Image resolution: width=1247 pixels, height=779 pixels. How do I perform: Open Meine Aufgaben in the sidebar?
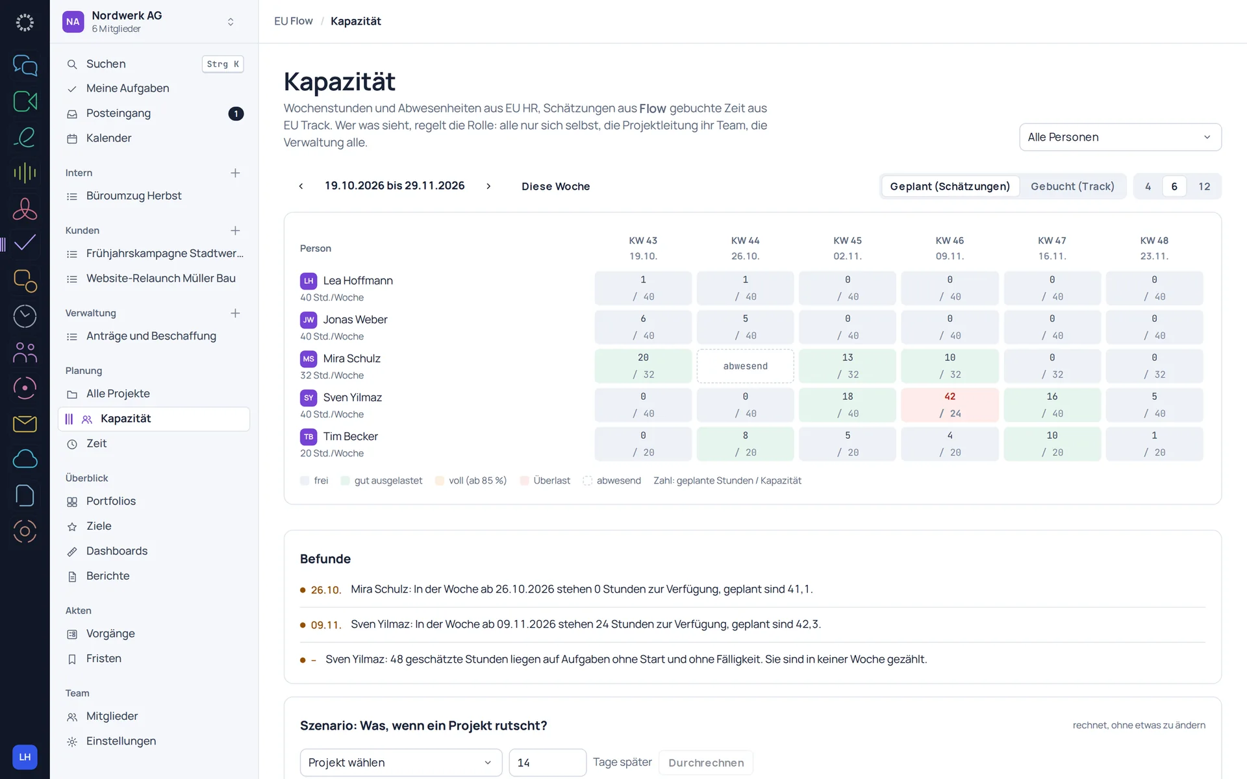[x=154, y=88]
